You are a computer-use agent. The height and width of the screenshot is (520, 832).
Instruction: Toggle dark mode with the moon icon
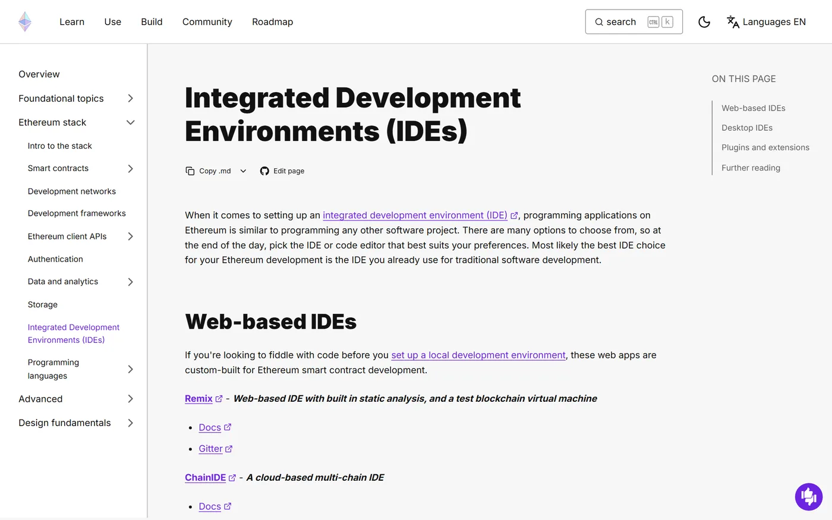[704, 22]
